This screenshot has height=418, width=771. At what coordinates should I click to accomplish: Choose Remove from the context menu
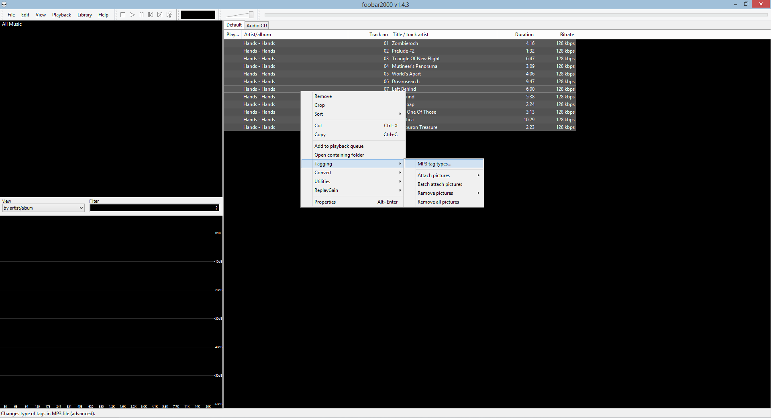(353, 96)
